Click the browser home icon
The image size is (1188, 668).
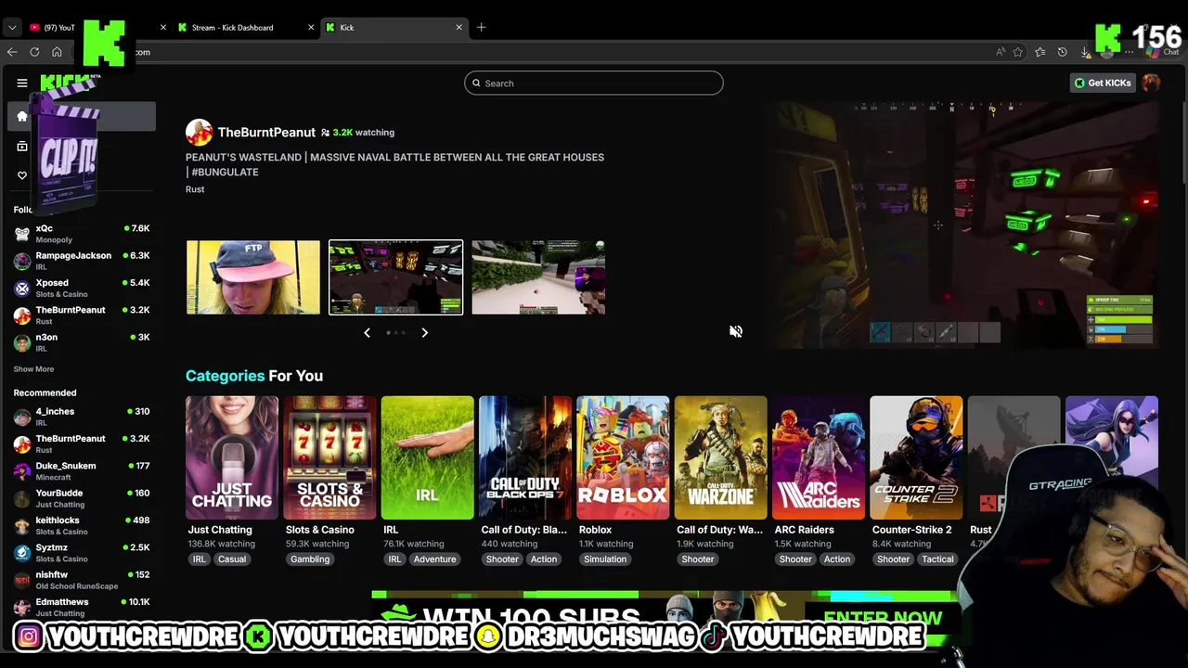coord(57,52)
